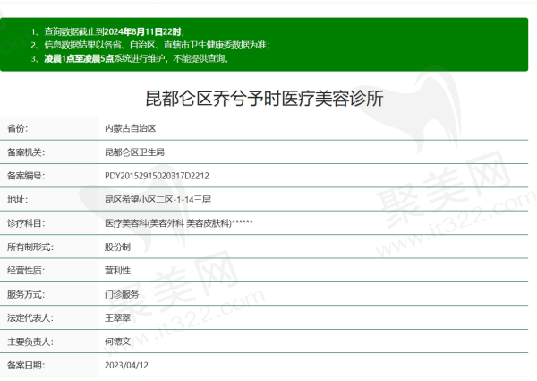The image size is (537, 381).
Task: Select the 所有制形式 label
Action: pyautogui.click(x=30, y=247)
